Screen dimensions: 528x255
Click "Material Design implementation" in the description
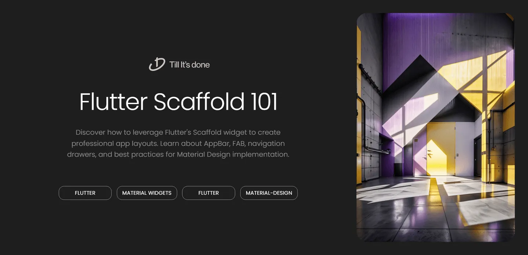click(x=233, y=154)
